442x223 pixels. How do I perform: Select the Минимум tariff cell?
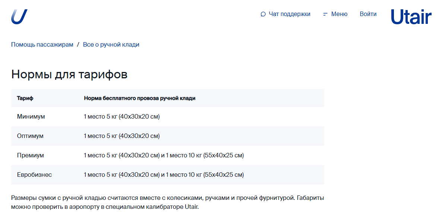(31, 116)
